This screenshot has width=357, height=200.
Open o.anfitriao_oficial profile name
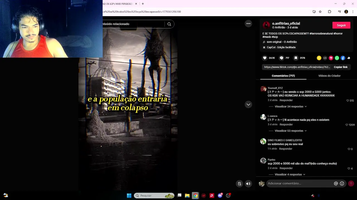(x=286, y=23)
